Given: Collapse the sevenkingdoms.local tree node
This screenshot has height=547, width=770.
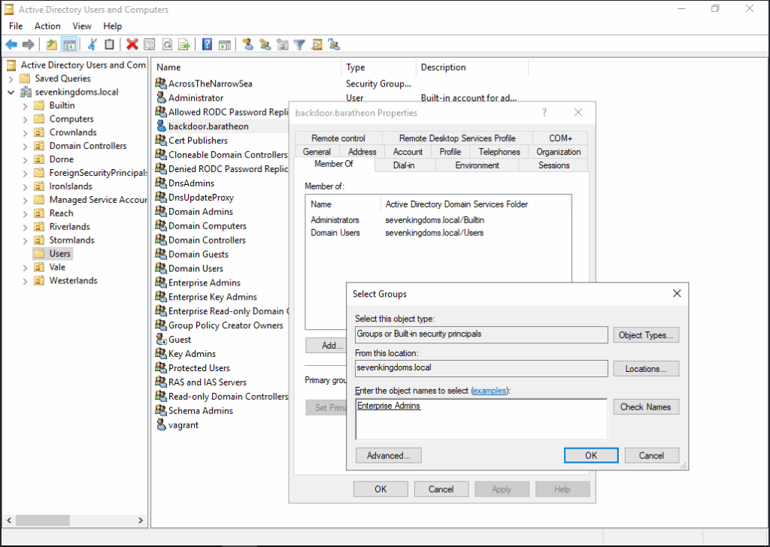Looking at the screenshot, I should pos(11,92).
